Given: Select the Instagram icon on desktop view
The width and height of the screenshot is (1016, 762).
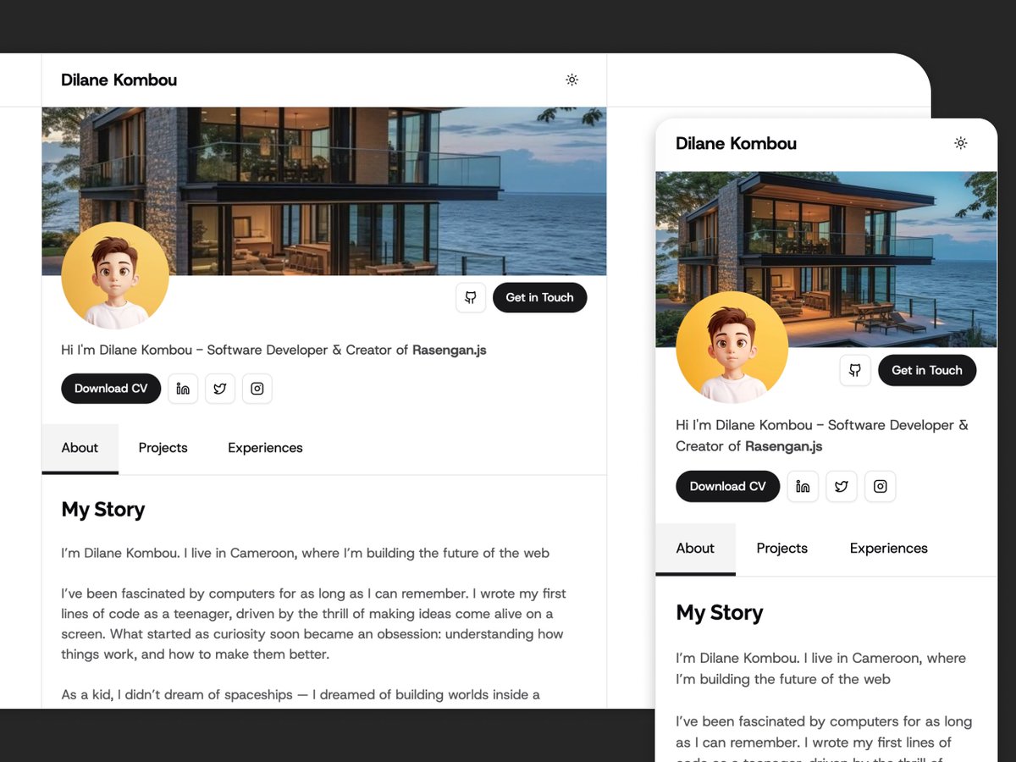Looking at the screenshot, I should click(x=257, y=388).
